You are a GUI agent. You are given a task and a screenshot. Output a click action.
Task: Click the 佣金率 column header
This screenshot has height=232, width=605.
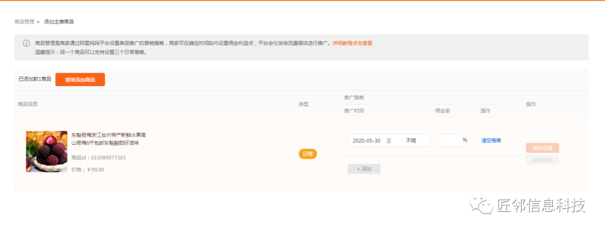point(443,111)
